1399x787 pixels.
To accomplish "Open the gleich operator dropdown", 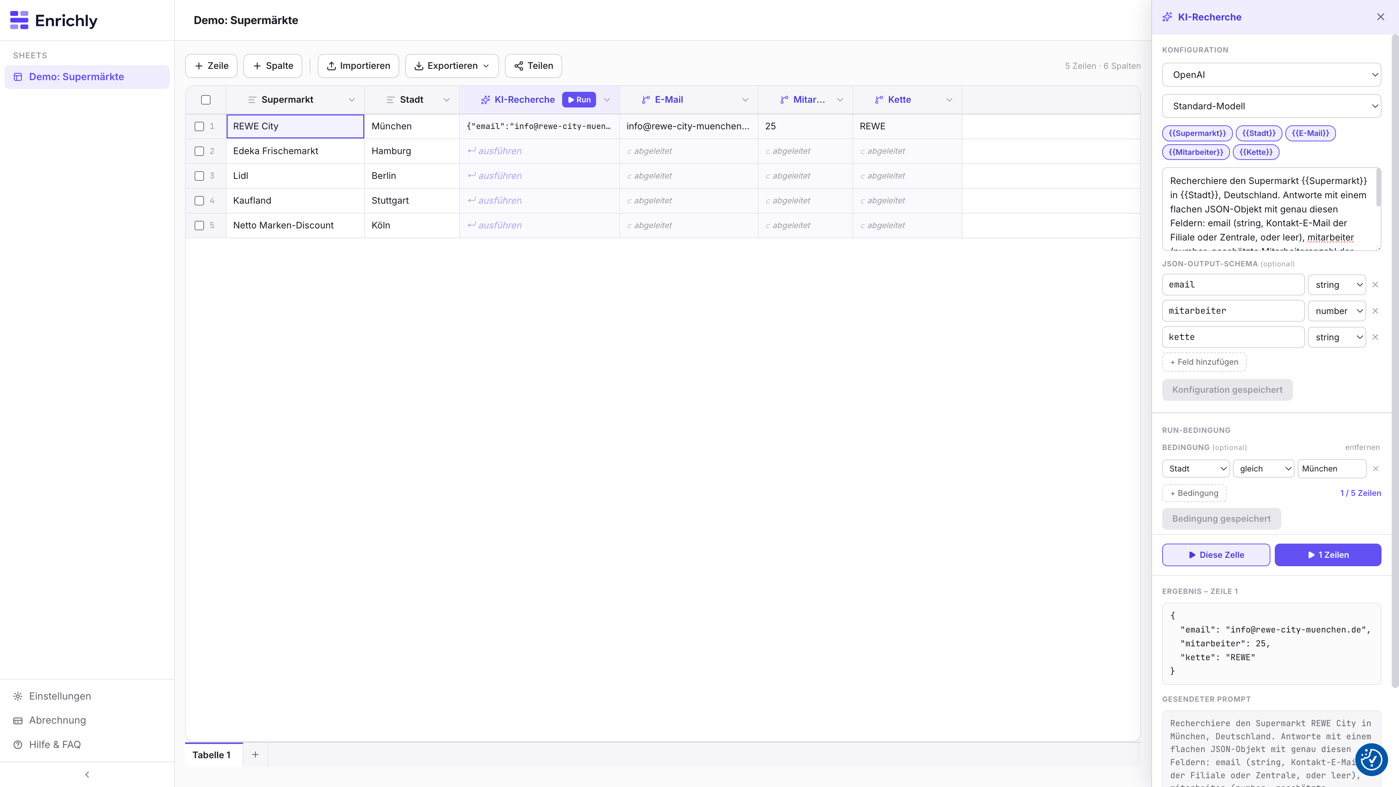I will (x=1263, y=469).
